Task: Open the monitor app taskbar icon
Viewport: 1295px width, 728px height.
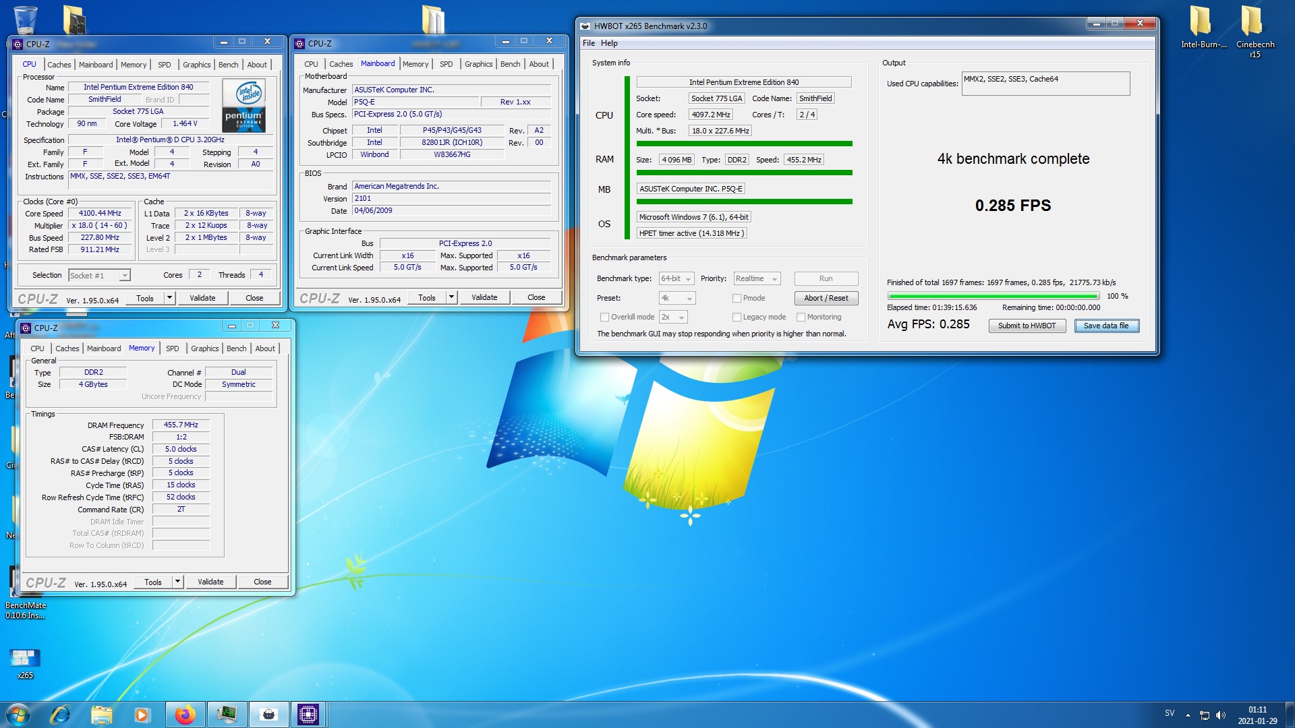Action: (x=227, y=715)
